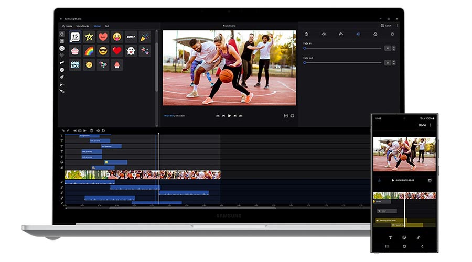Image resolution: width=472 pixels, height=262 pixels.
Task: Tap play on the phone preview
Action: [393, 180]
